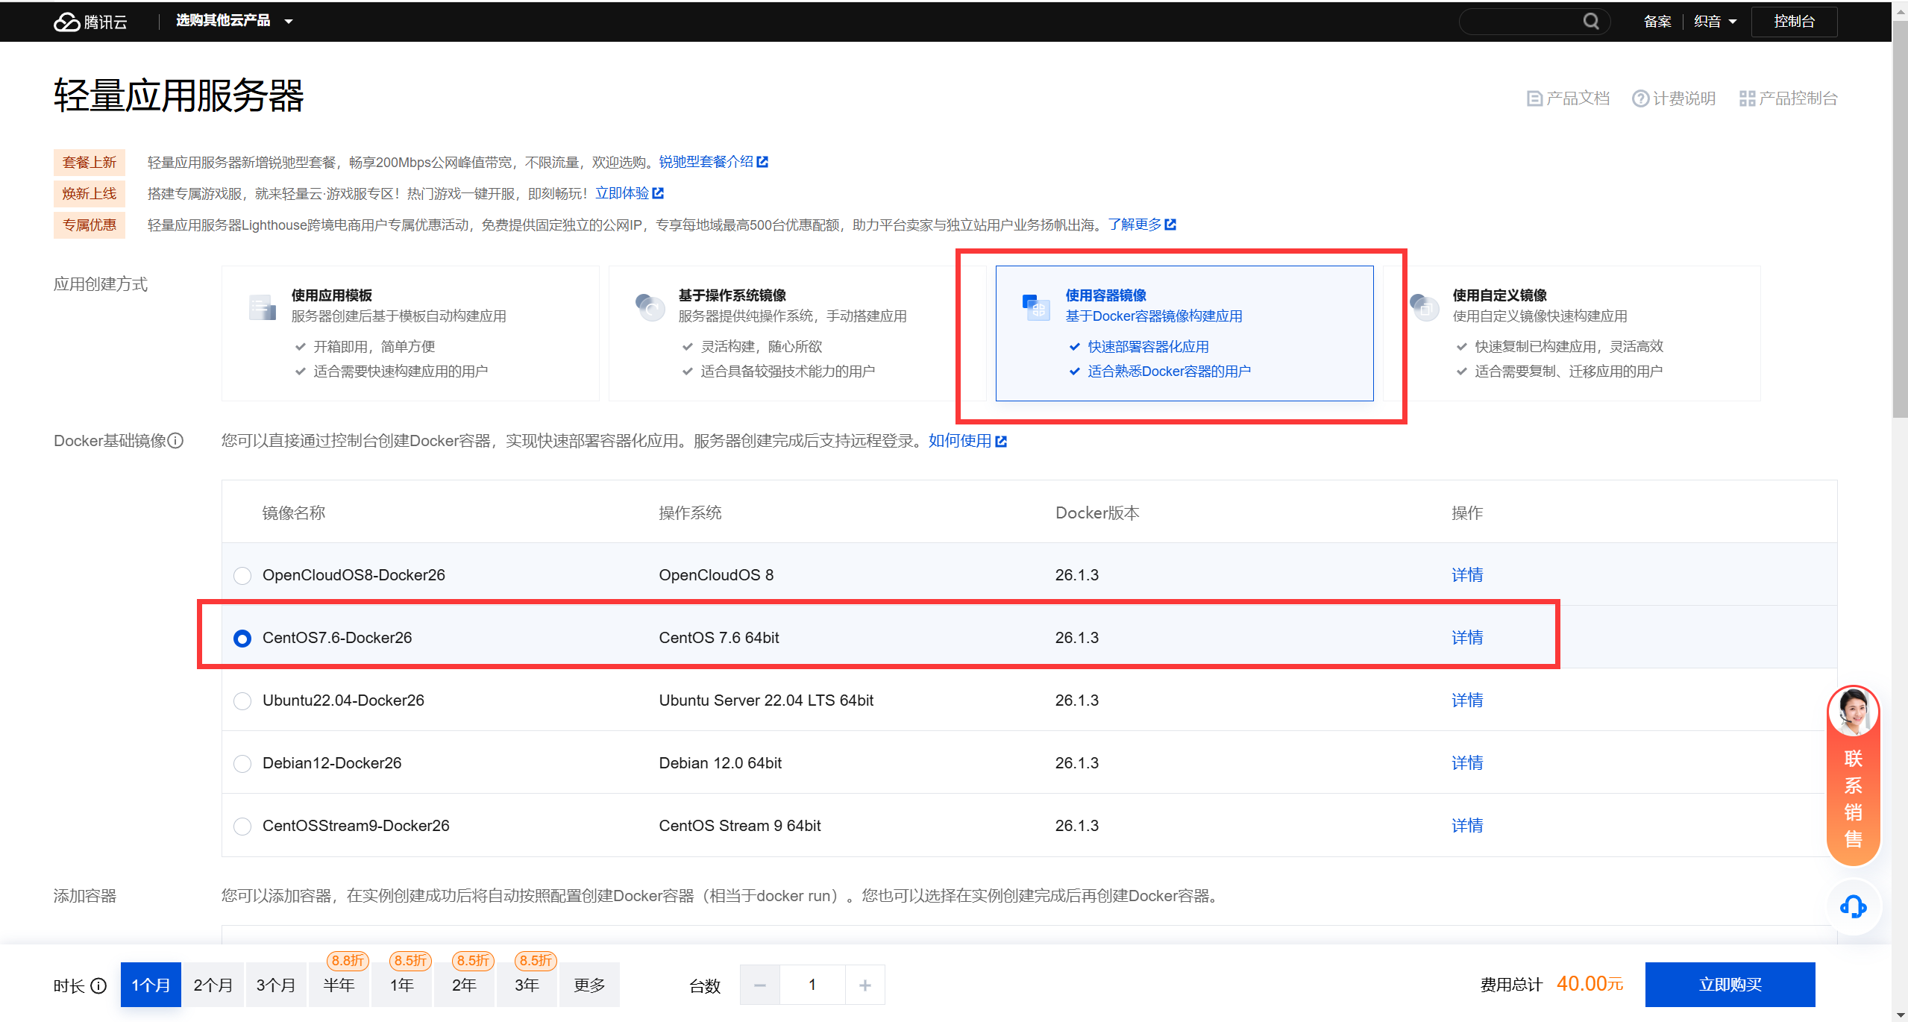
Task: Click the 立即购买 button
Action: pyautogui.click(x=1730, y=985)
